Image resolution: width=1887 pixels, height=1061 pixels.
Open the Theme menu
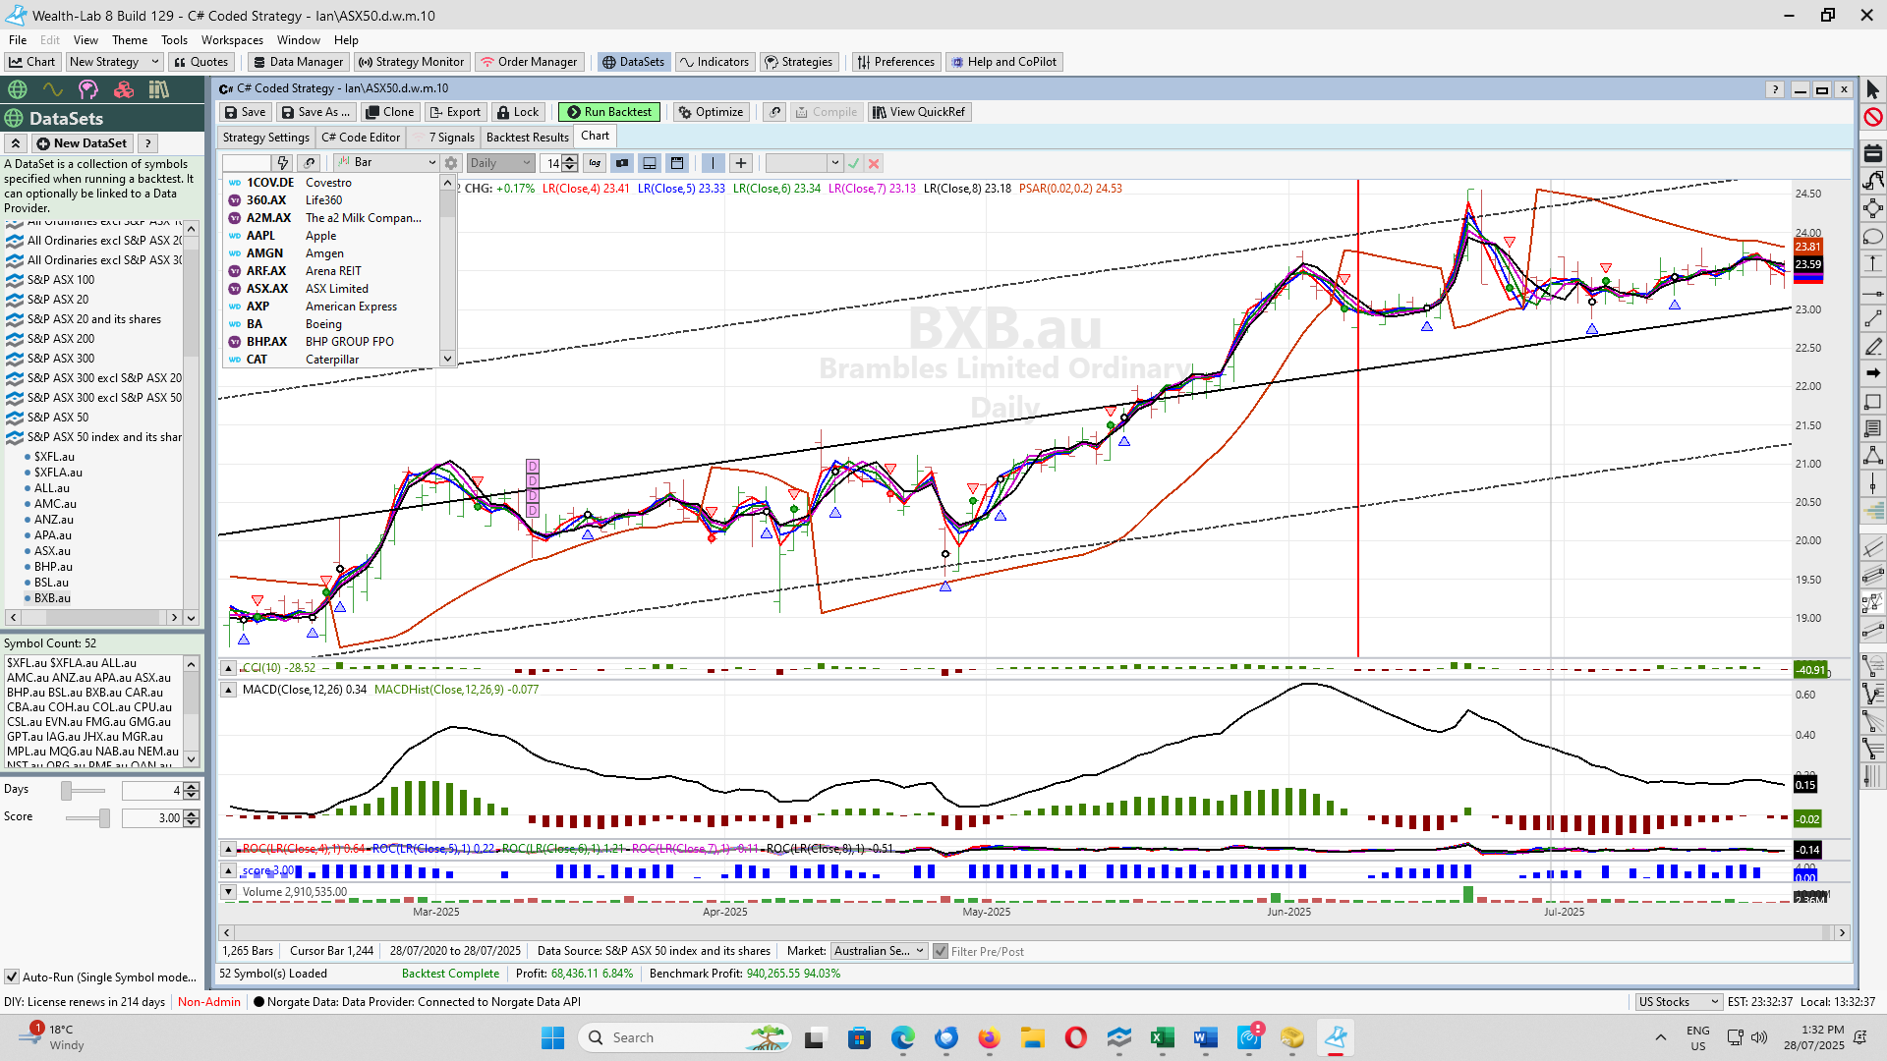130,40
